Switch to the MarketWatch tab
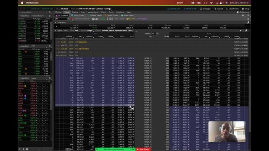Screen dimensions: 269x151 coord(93,12)
